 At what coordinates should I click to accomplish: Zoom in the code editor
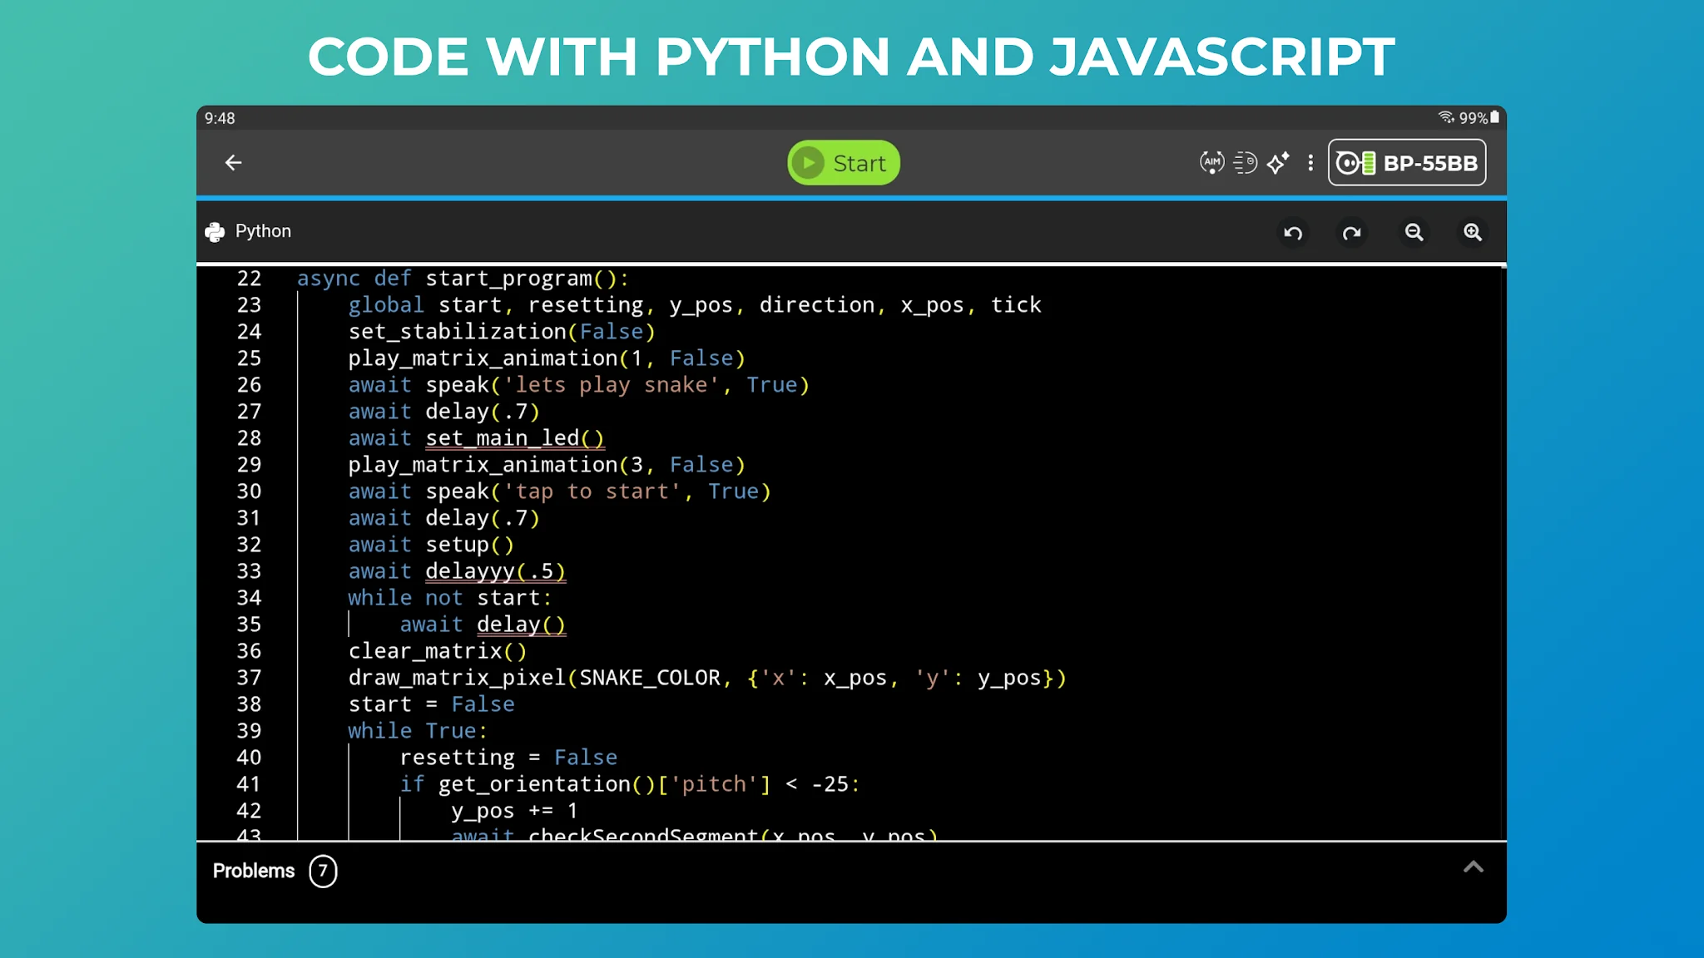[1473, 233]
